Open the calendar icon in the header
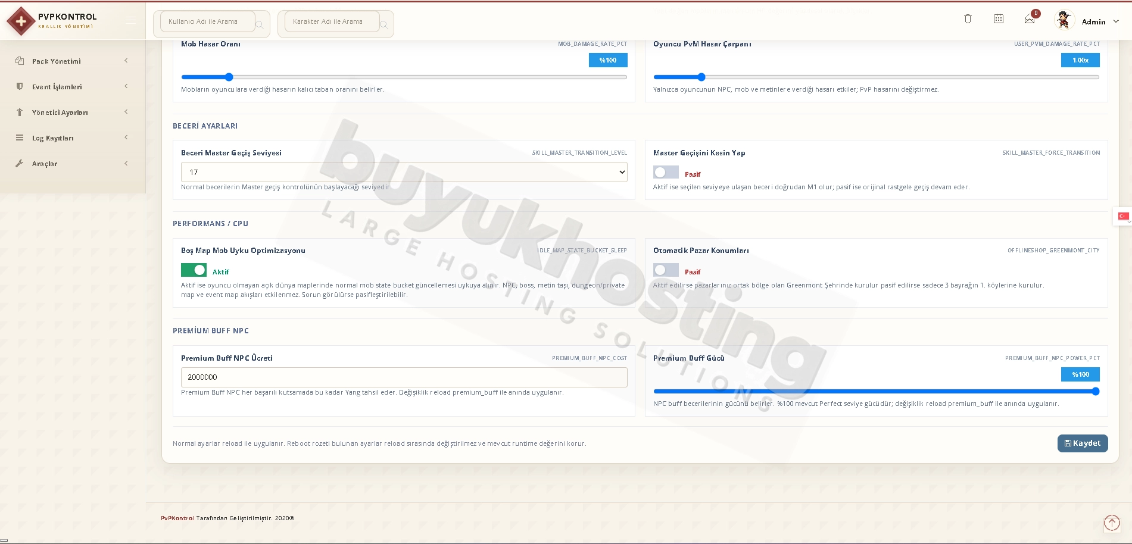The height and width of the screenshot is (544, 1132). point(999,19)
